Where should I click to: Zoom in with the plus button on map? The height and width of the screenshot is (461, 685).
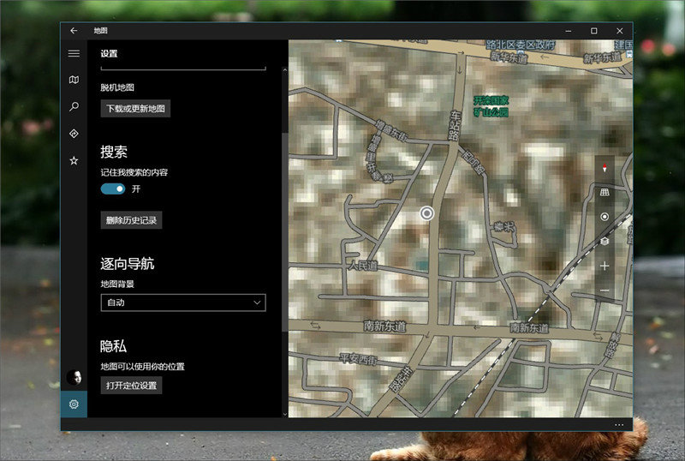point(605,266)
